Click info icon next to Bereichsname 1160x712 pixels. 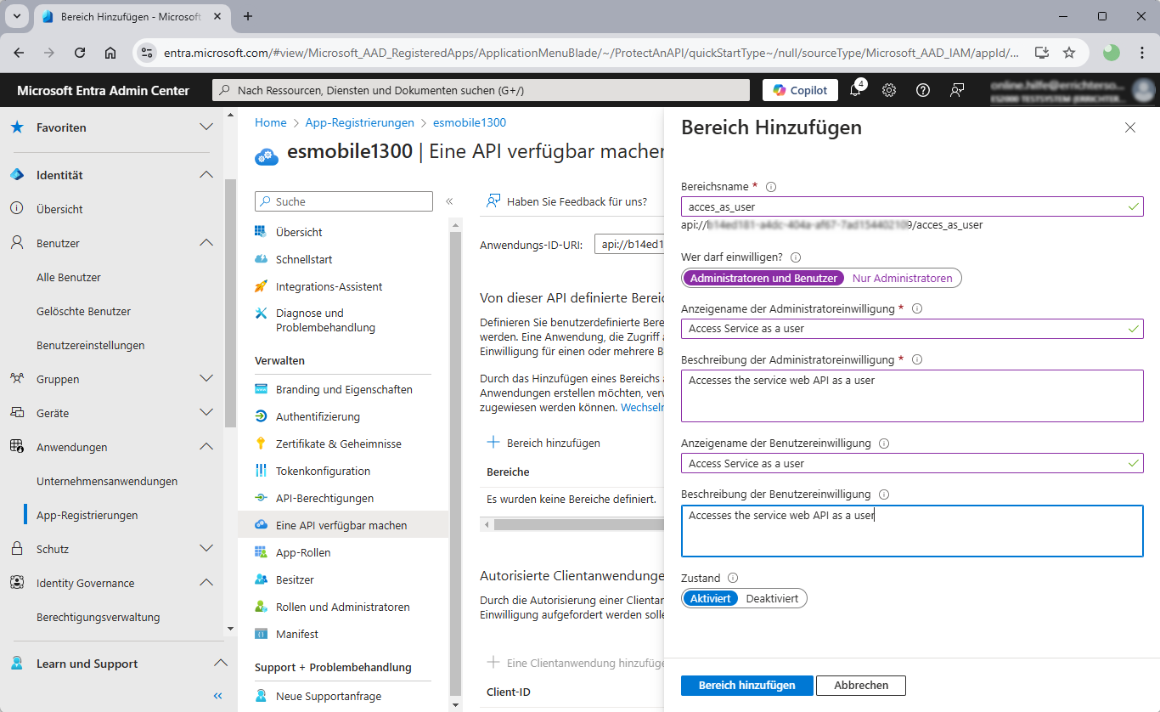click(x=771, y=187)
